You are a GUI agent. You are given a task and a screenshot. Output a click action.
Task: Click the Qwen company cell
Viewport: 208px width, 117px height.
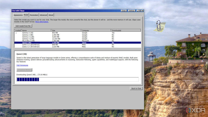tap(84, 43)
